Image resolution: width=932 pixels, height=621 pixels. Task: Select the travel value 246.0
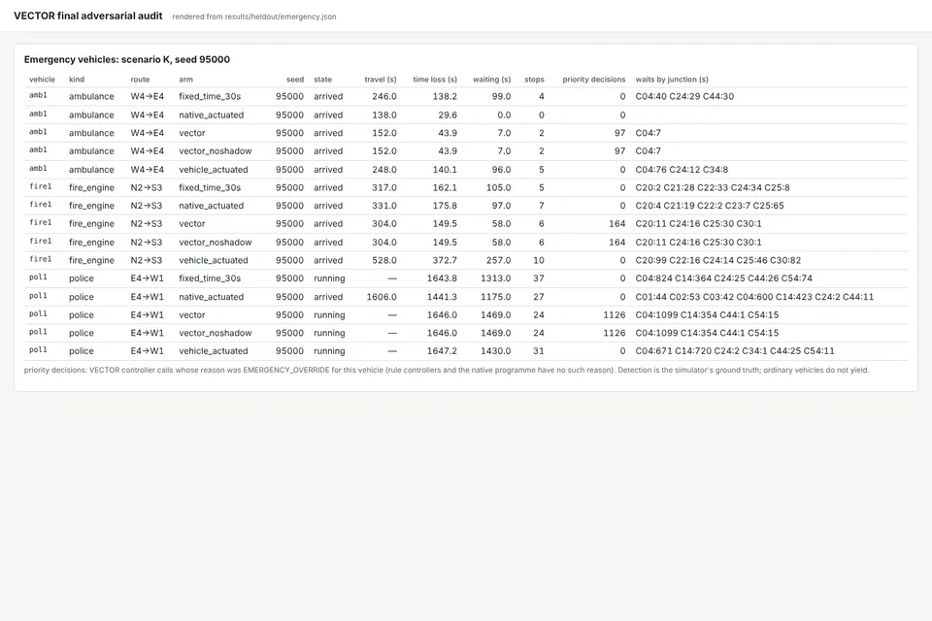tap(384, 96)
